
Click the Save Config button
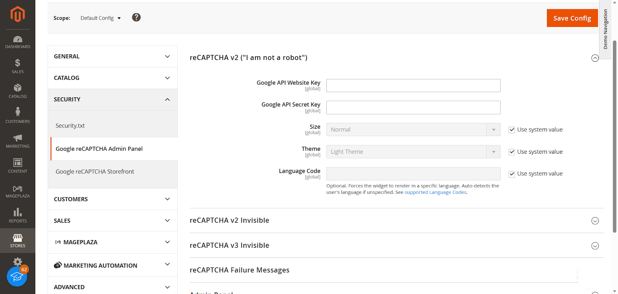point(572,18)
